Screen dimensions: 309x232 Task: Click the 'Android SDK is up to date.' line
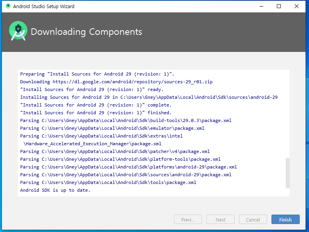click(x=55, y=190)
